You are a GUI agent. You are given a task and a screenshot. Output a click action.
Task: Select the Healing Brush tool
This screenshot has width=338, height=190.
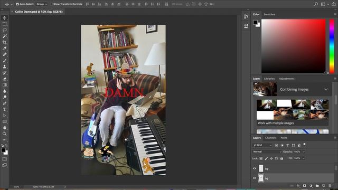tap(5, 54)
